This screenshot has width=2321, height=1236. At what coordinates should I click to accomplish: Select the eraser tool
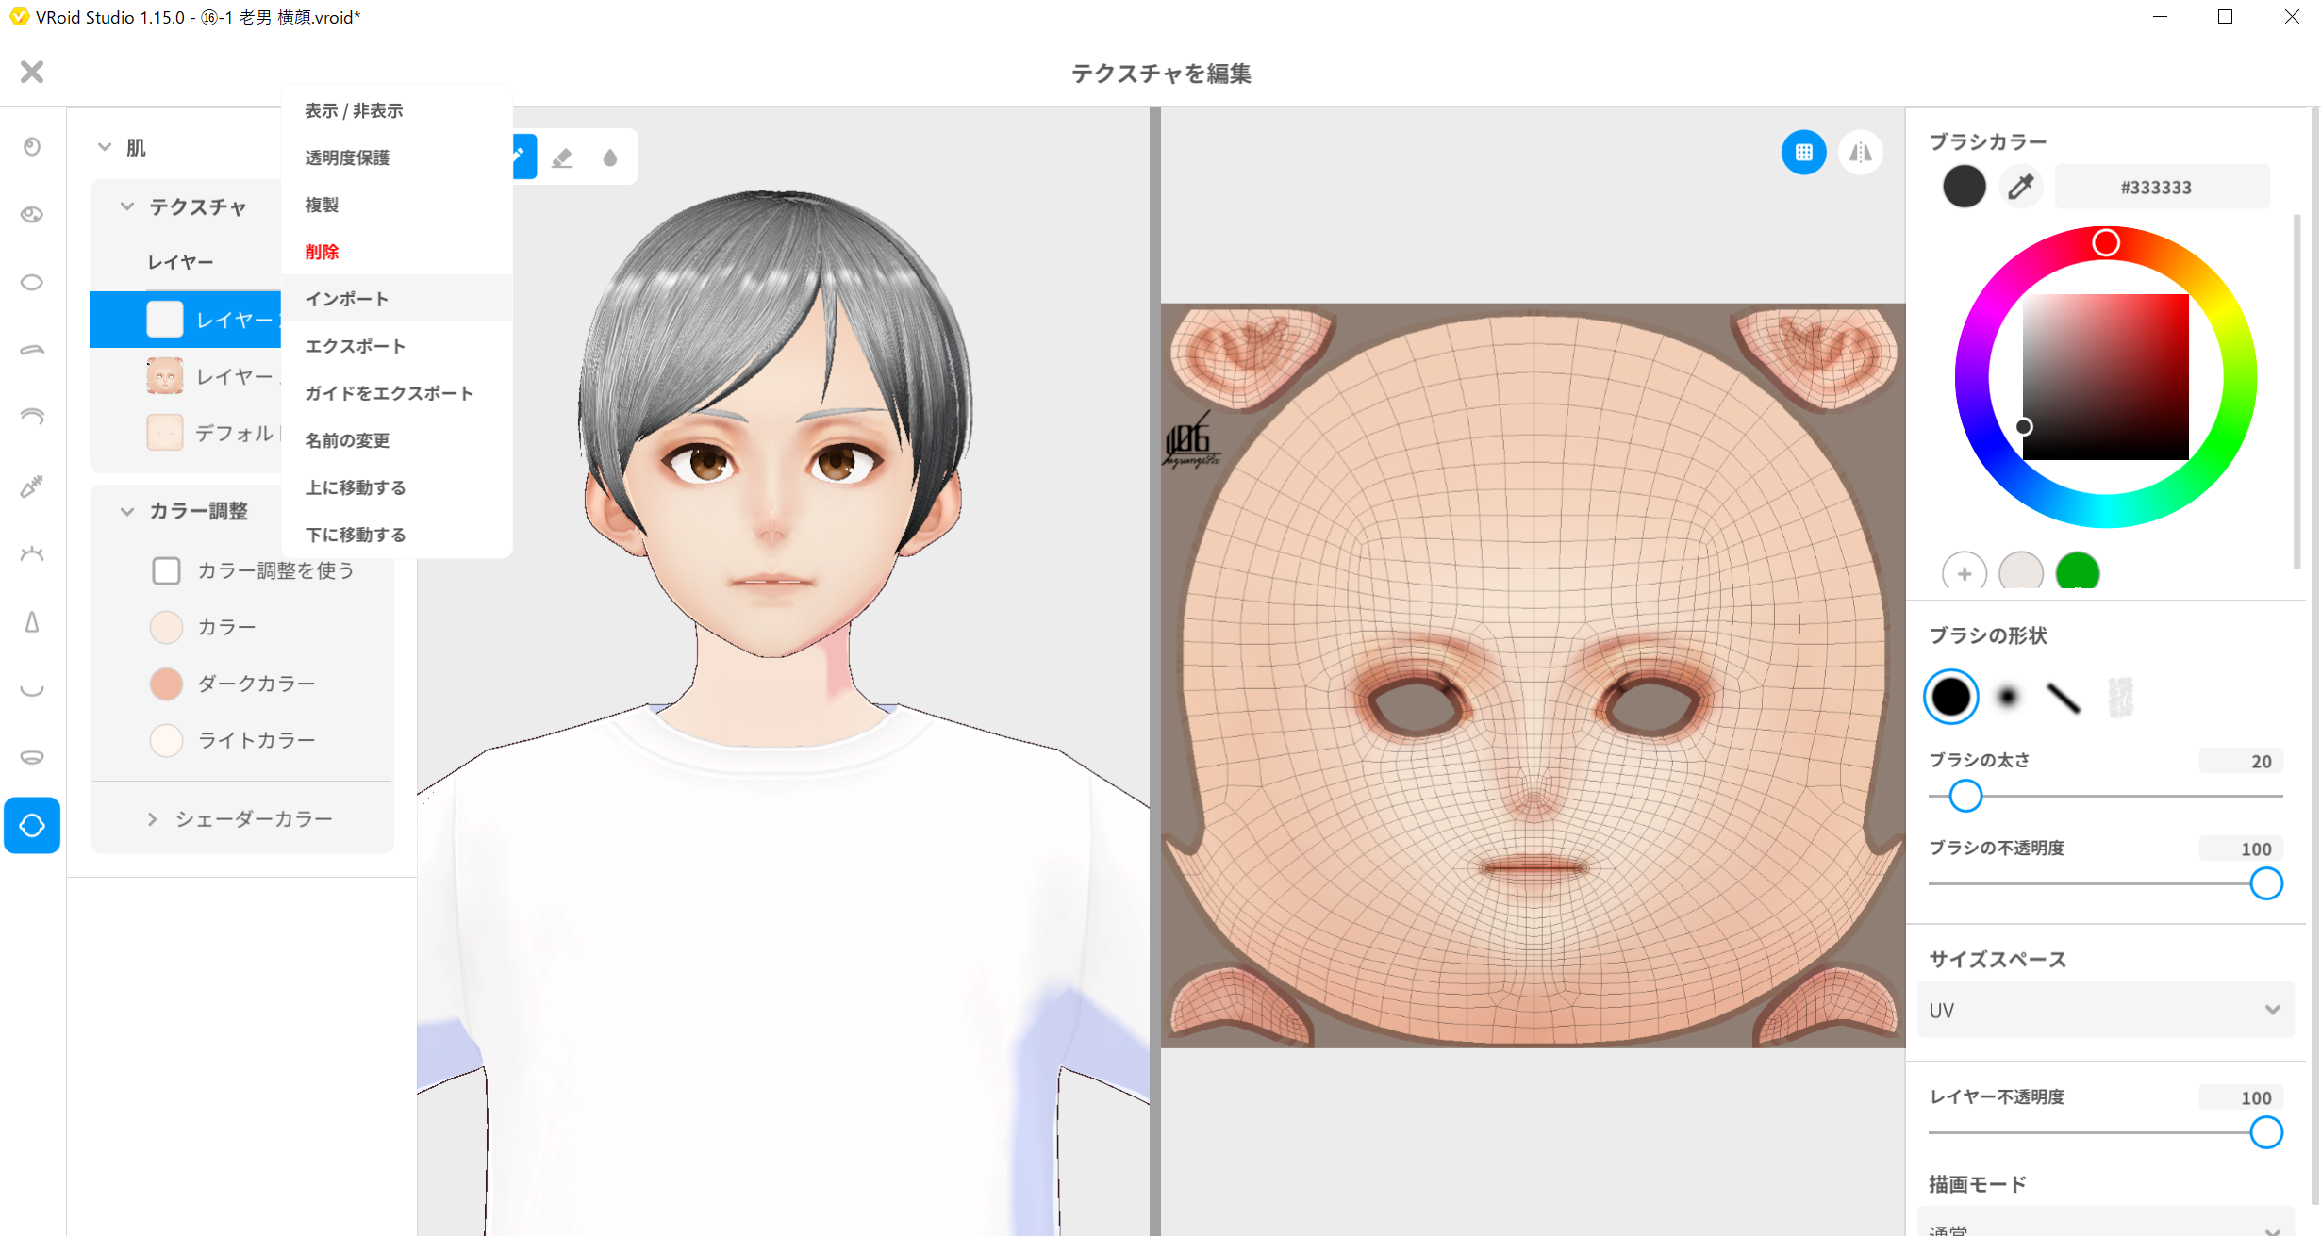click(x=562, y=157)
